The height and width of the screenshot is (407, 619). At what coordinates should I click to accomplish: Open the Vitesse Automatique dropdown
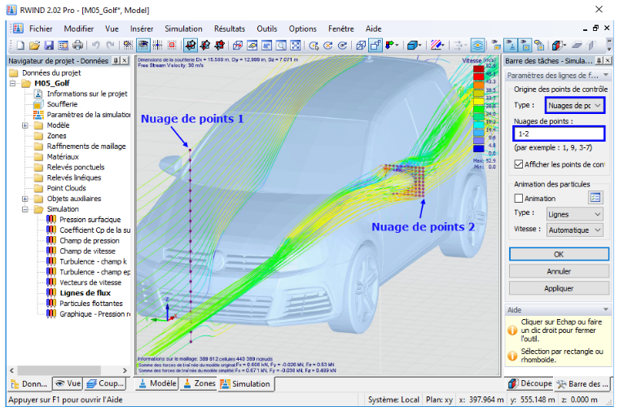click(575, 230)
